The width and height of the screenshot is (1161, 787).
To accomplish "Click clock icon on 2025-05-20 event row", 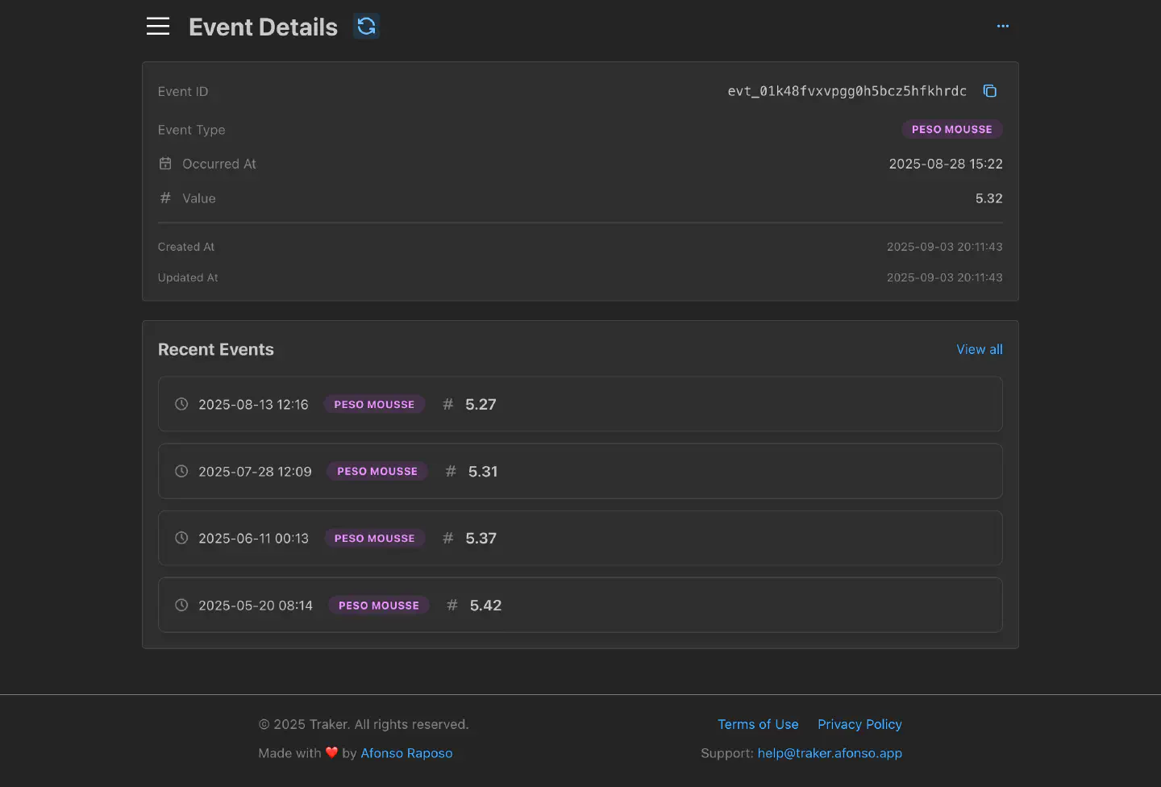I will (181, 605).
